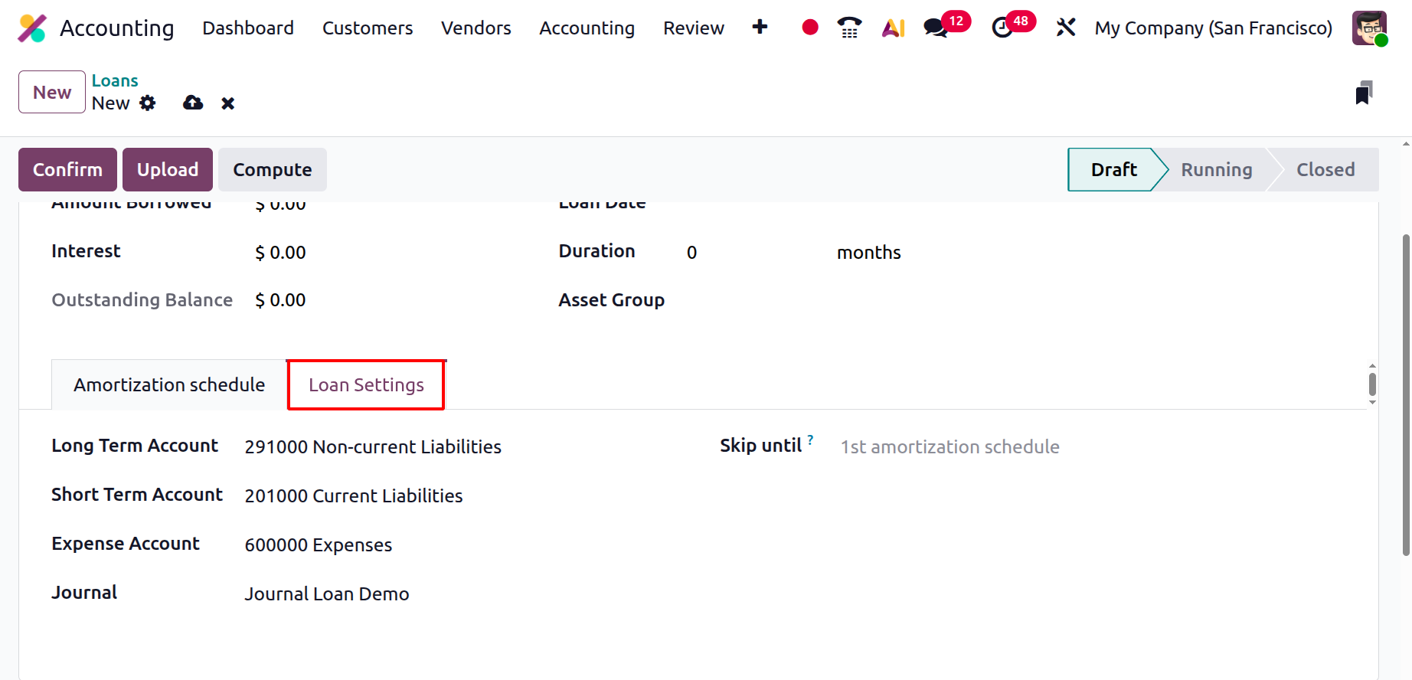Image resolution: width=1412 pixels, height=680 pixels.
Task: Open the discuss messages icon
Action: 936,28
